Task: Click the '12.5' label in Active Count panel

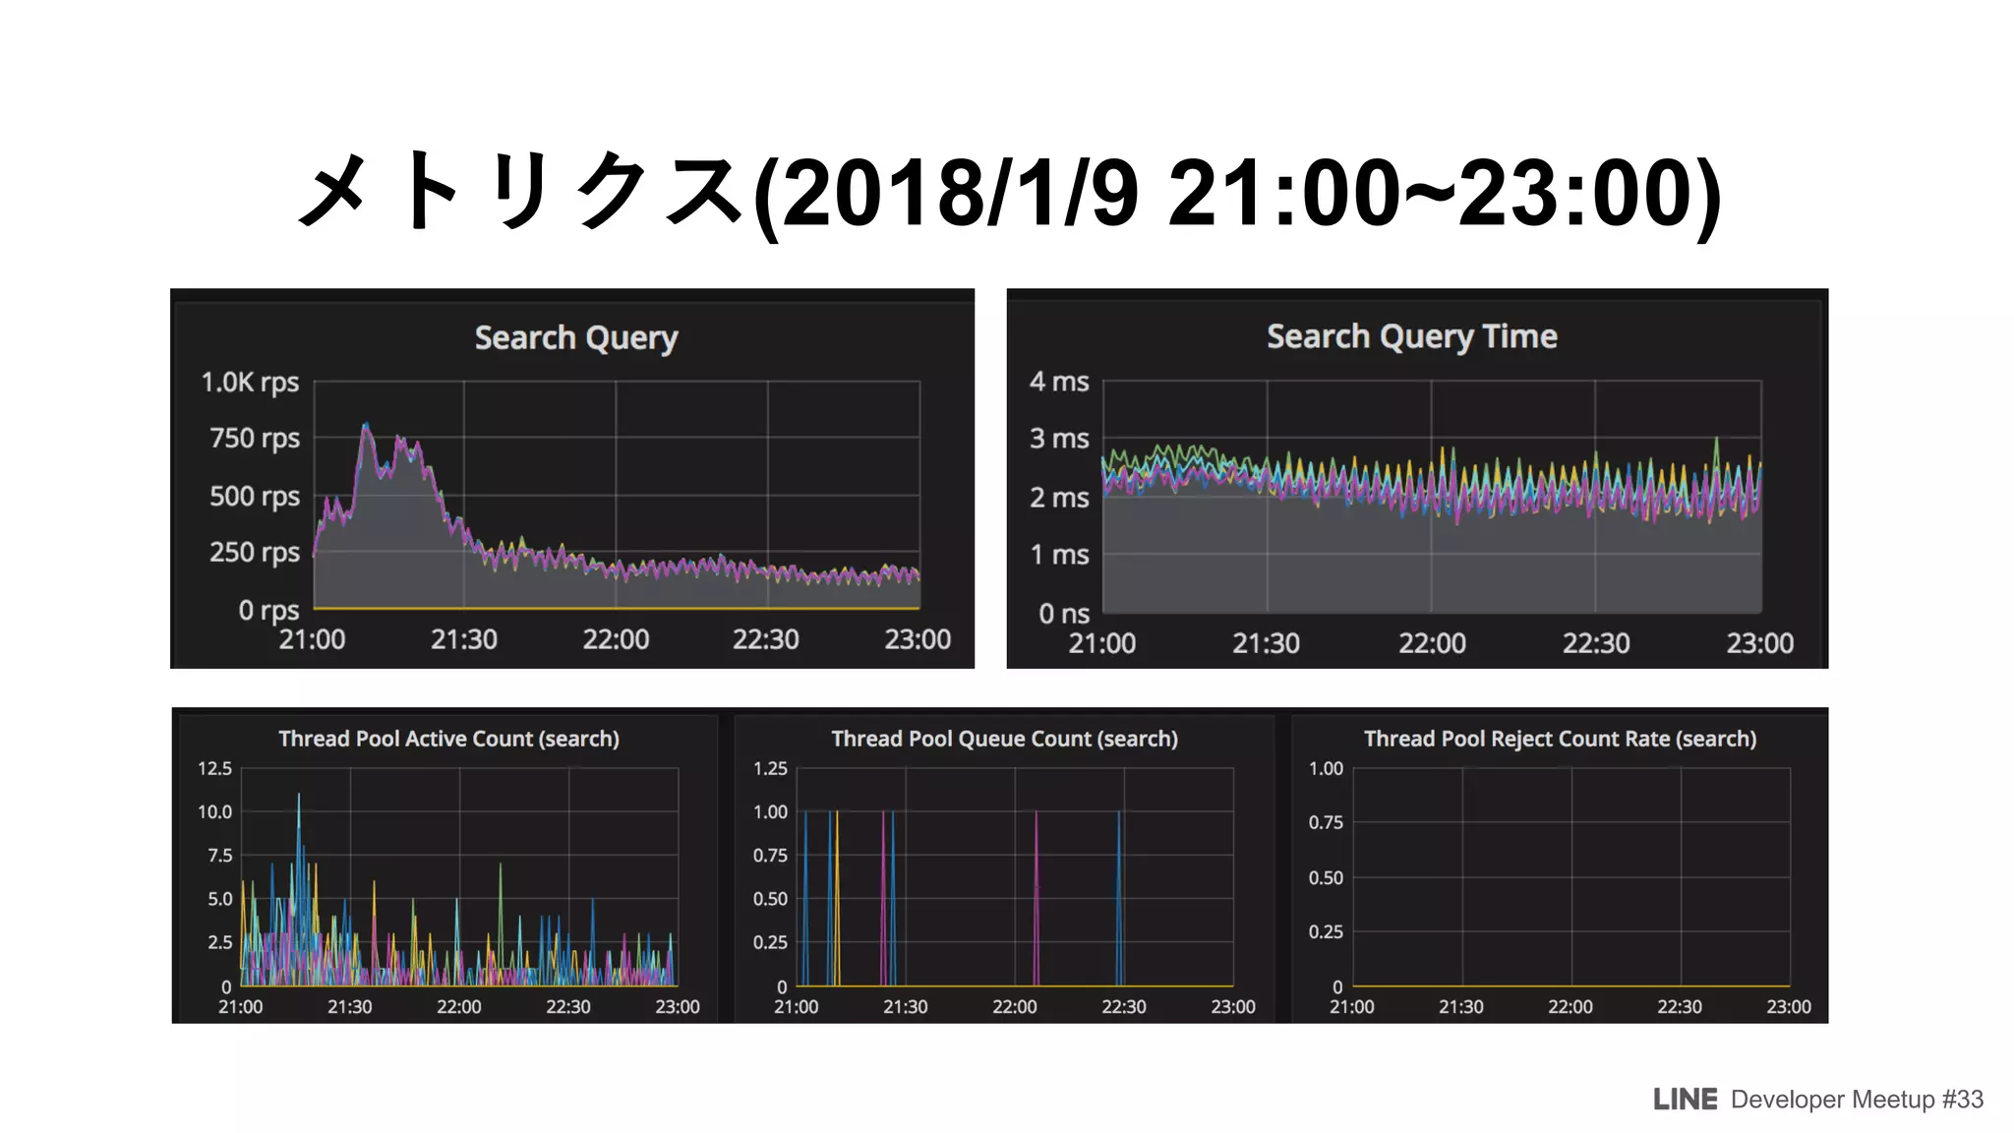Action: 215,768
